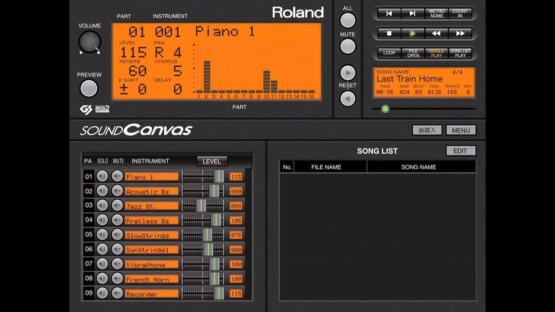
Task: Click the fast-forward icon
Action: (460, 33)
